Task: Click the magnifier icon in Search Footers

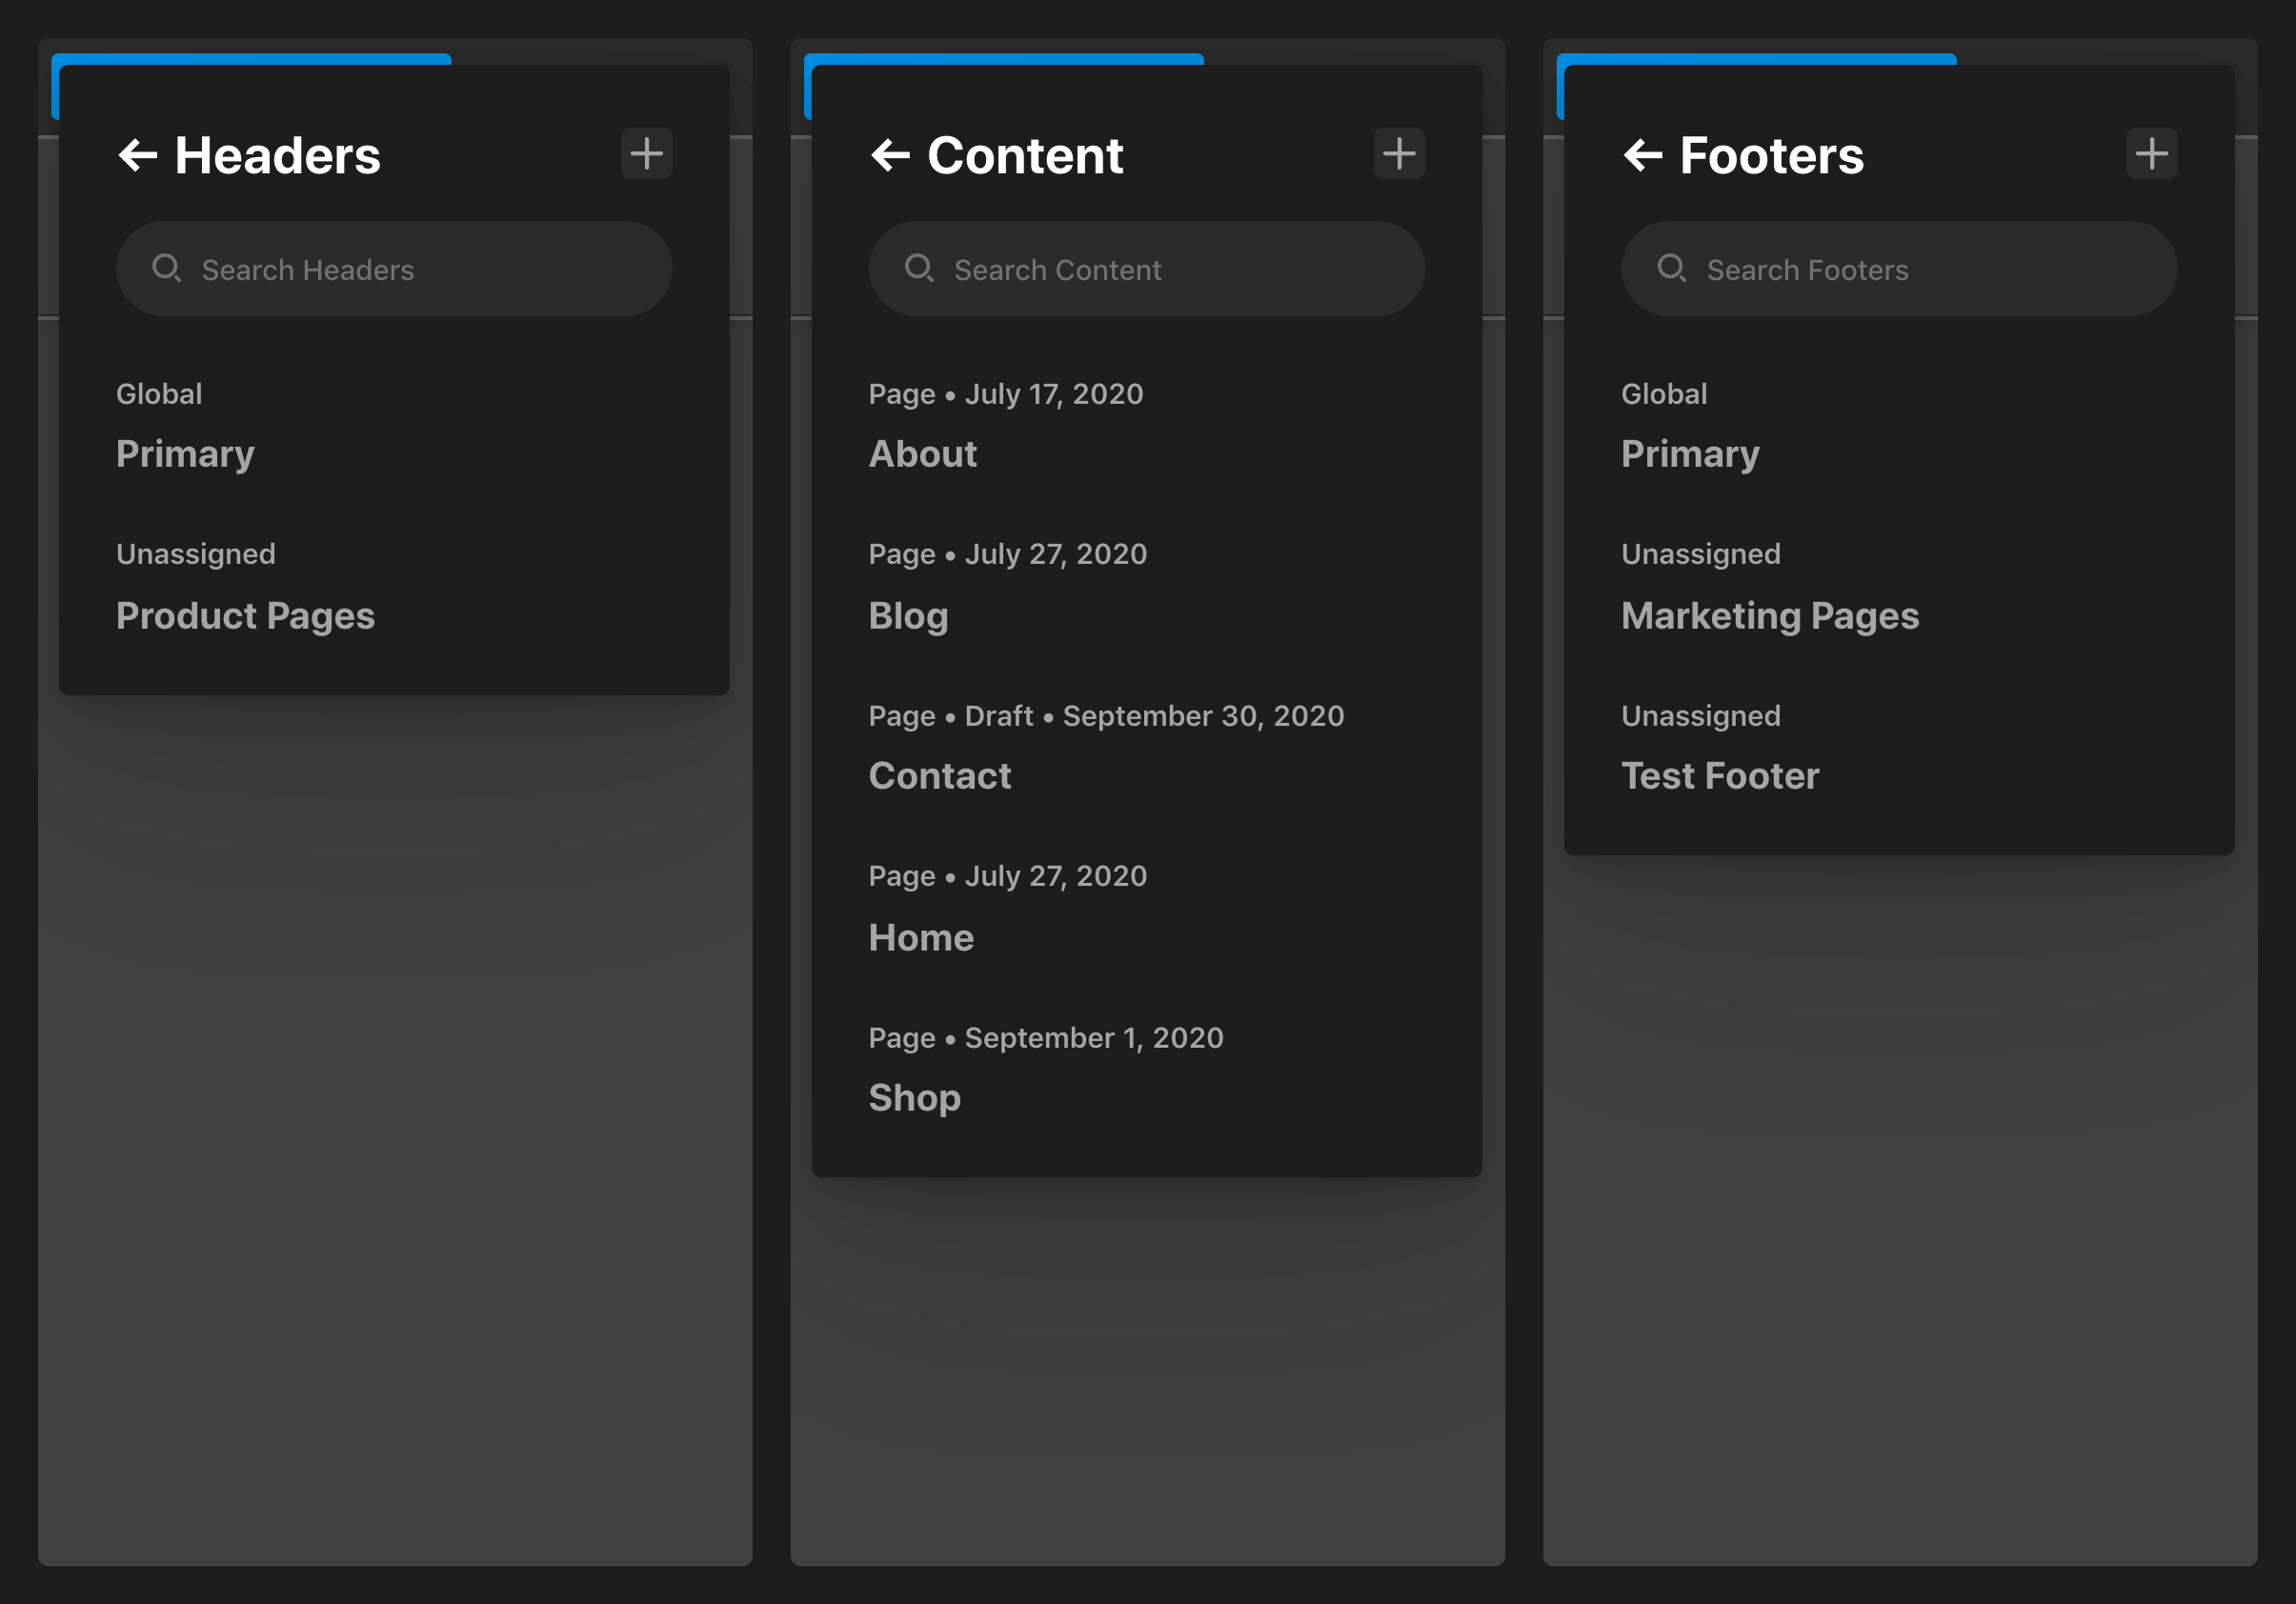Action: tap(1671, 268)
